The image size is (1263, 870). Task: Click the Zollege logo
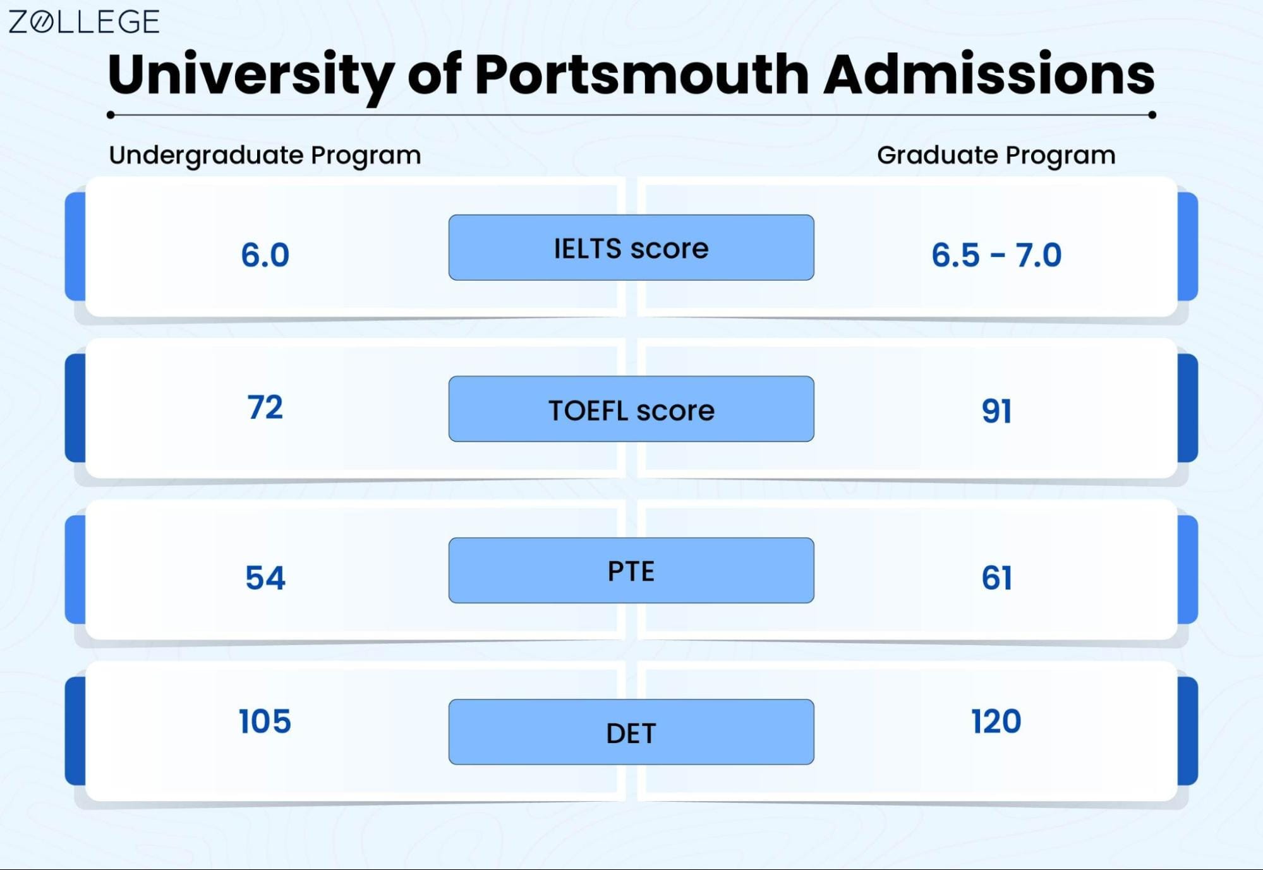tap(83, 22)
